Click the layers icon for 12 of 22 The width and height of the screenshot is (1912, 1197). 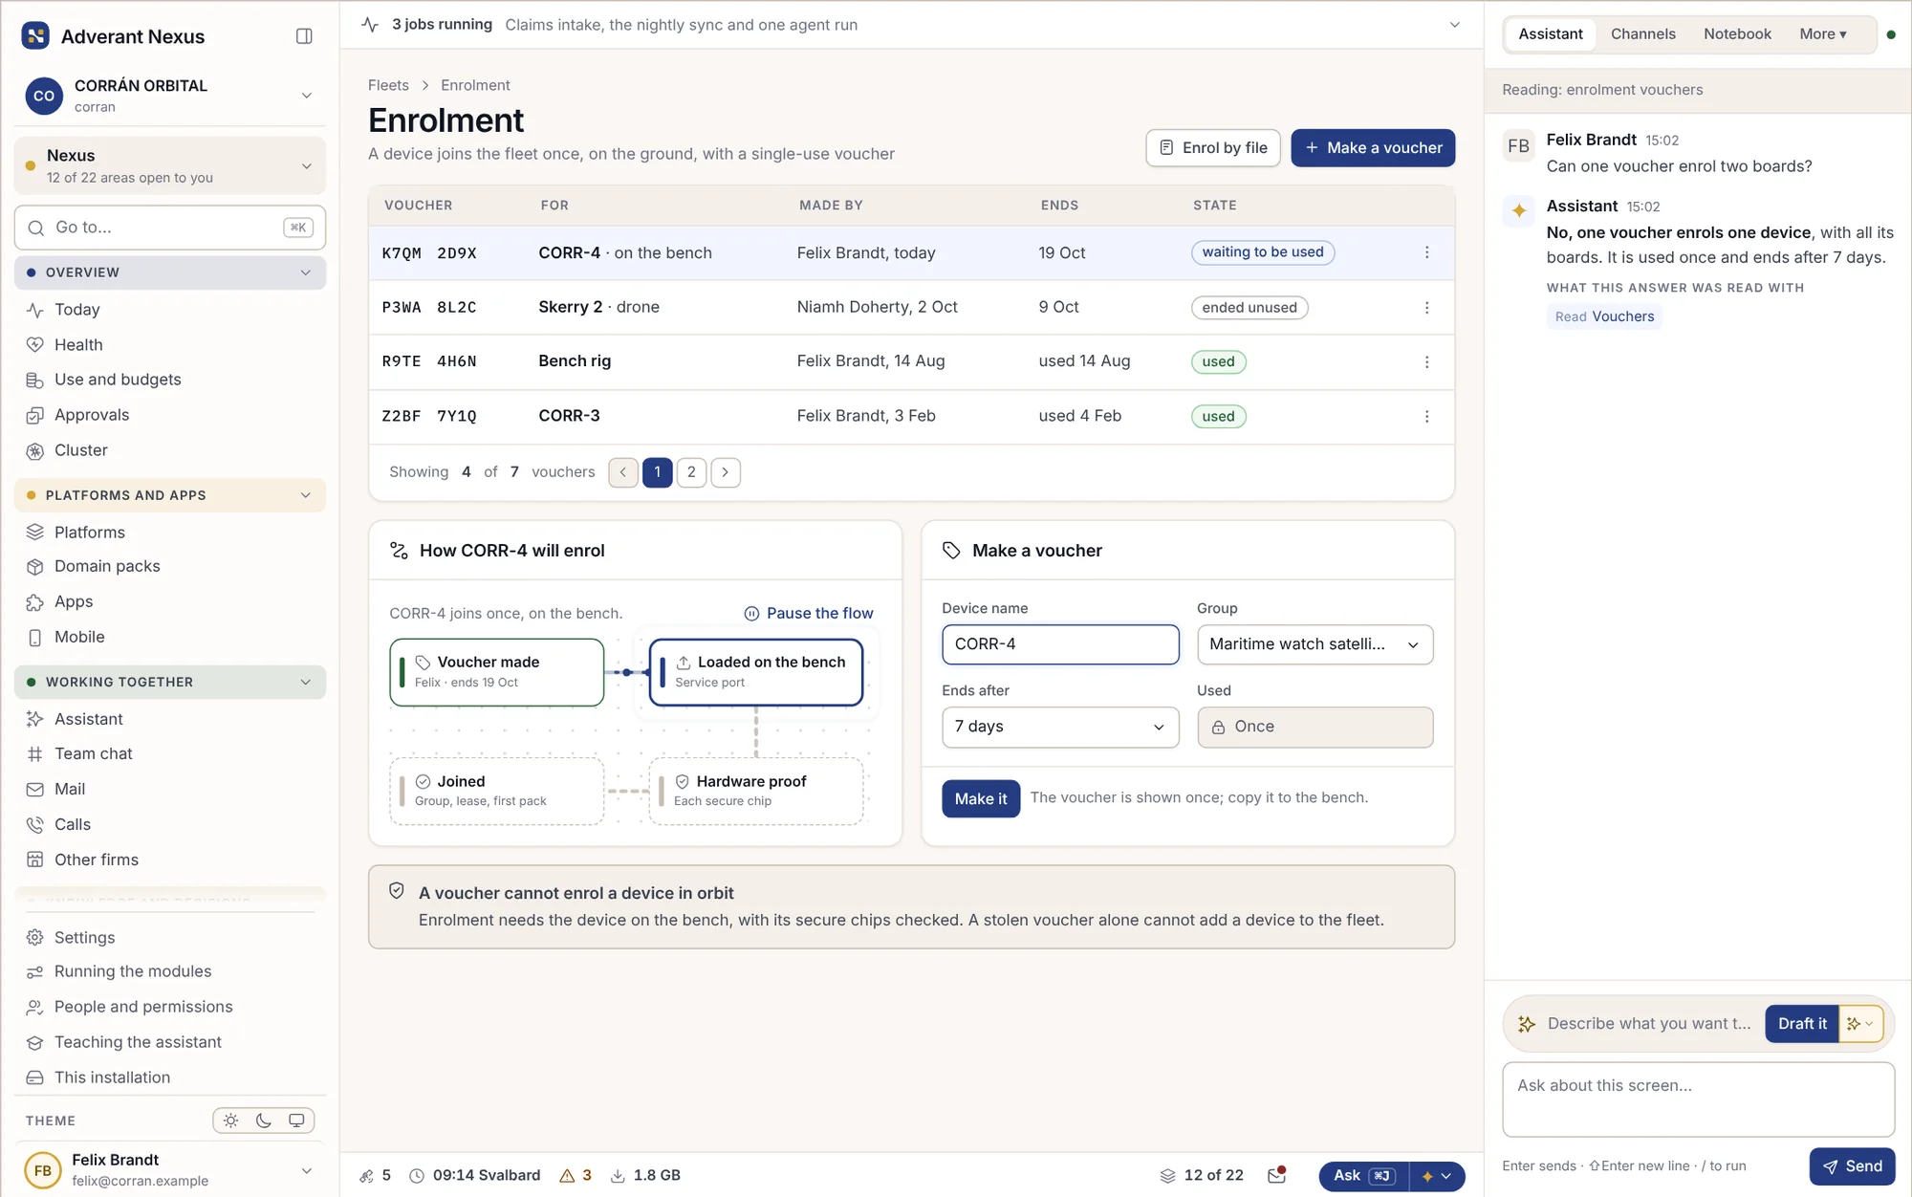pos(1167,1175)
